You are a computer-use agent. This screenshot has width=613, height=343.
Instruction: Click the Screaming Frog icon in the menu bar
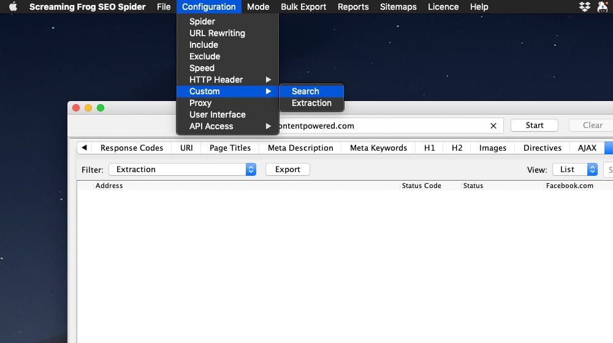pyautogui.click(x=603, y=7)
